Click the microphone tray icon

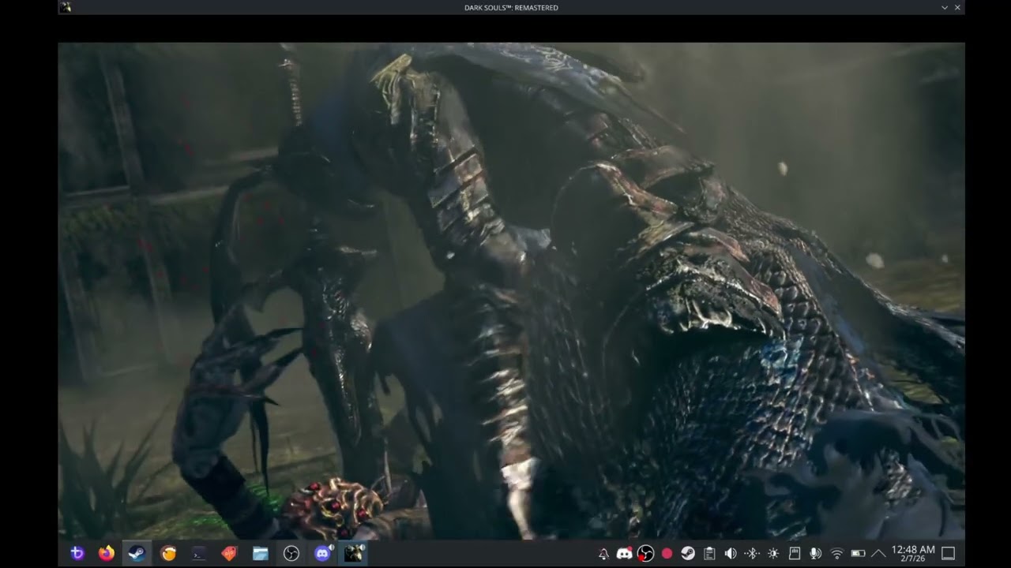[816, 554]
